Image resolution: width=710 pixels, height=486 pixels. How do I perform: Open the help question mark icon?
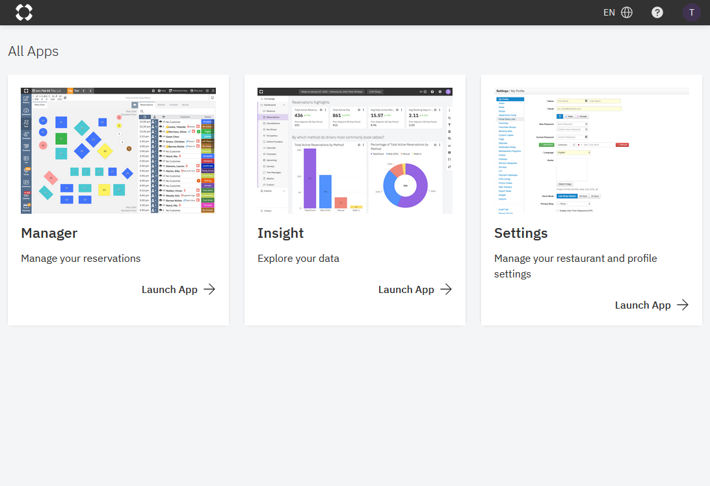pyautogui.click(x=657, y=12)
